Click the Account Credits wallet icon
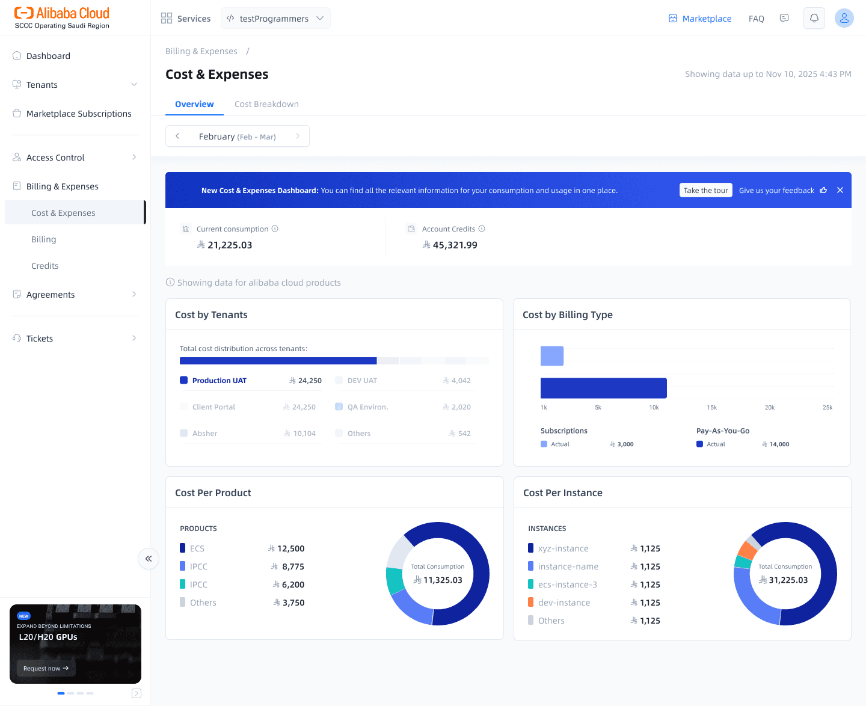This screenshot has width=866, height=706. click(x=411, y=229)
